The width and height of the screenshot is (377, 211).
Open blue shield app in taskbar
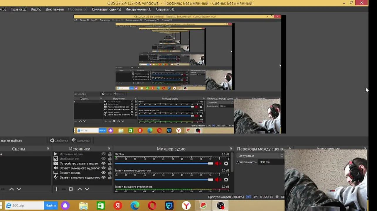169,206
